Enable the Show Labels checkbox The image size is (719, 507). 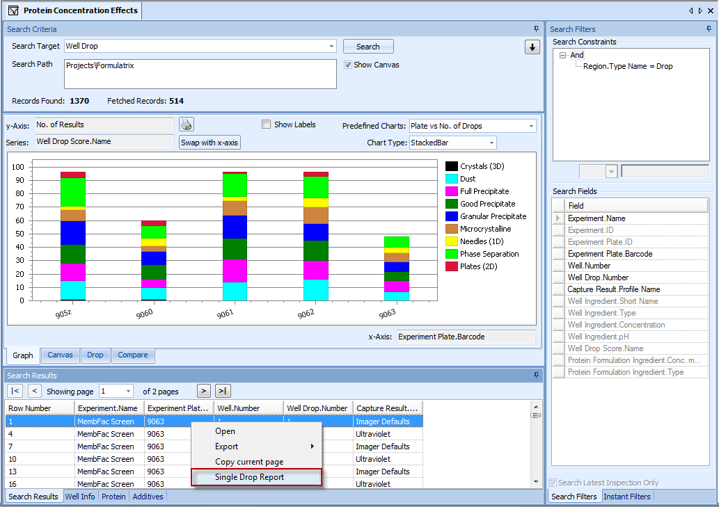pyautogui.click(x=266, y=124)
